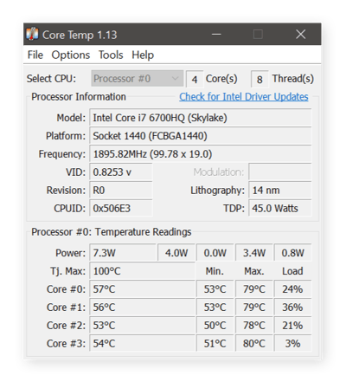This screenshot has height=382, width=346.
Task: Click the power reading 0.8W
Action: [x=292, y=253]
